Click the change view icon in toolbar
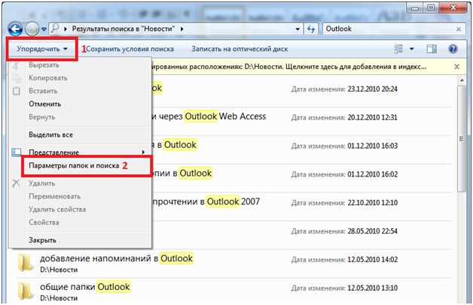The height and width of the screenshot is (305, 473). tap(398, 49)
